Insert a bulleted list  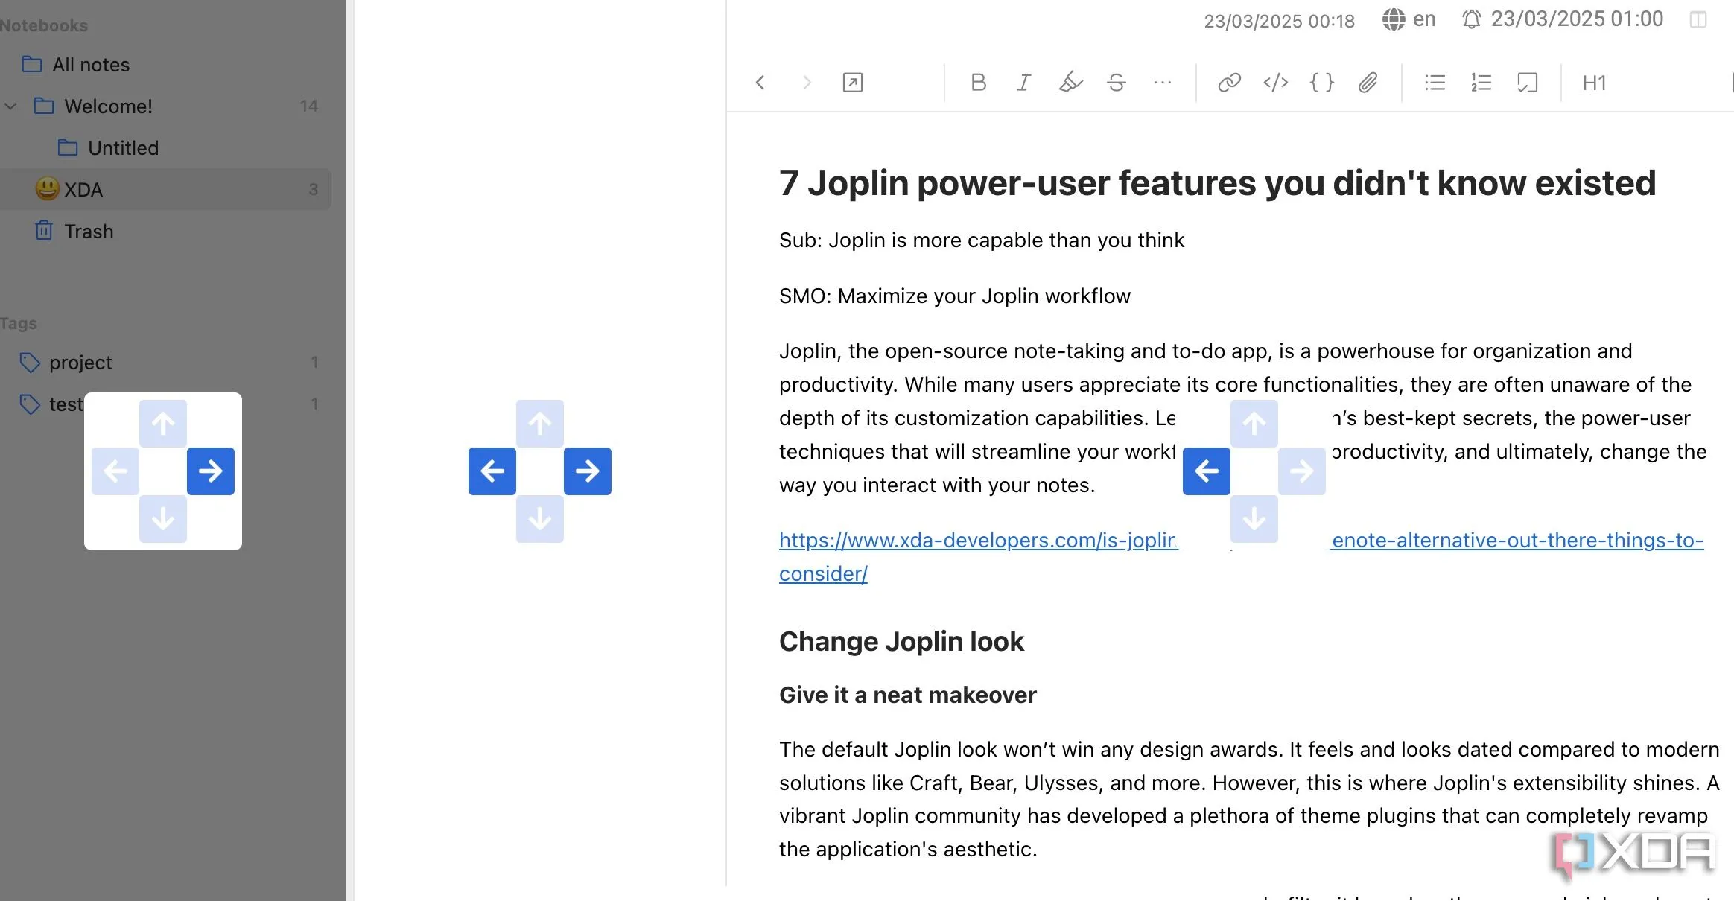pos(1435,83)
